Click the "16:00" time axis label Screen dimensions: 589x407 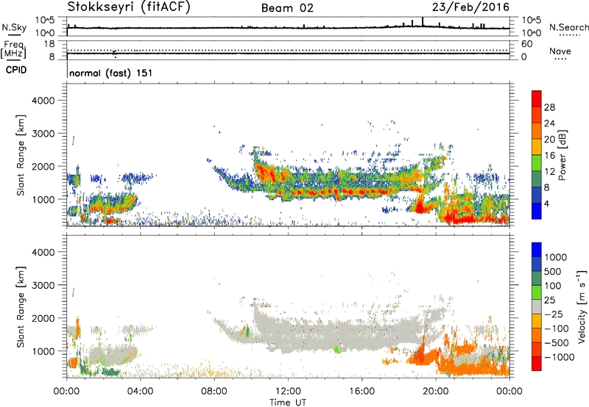coord(361,392)
